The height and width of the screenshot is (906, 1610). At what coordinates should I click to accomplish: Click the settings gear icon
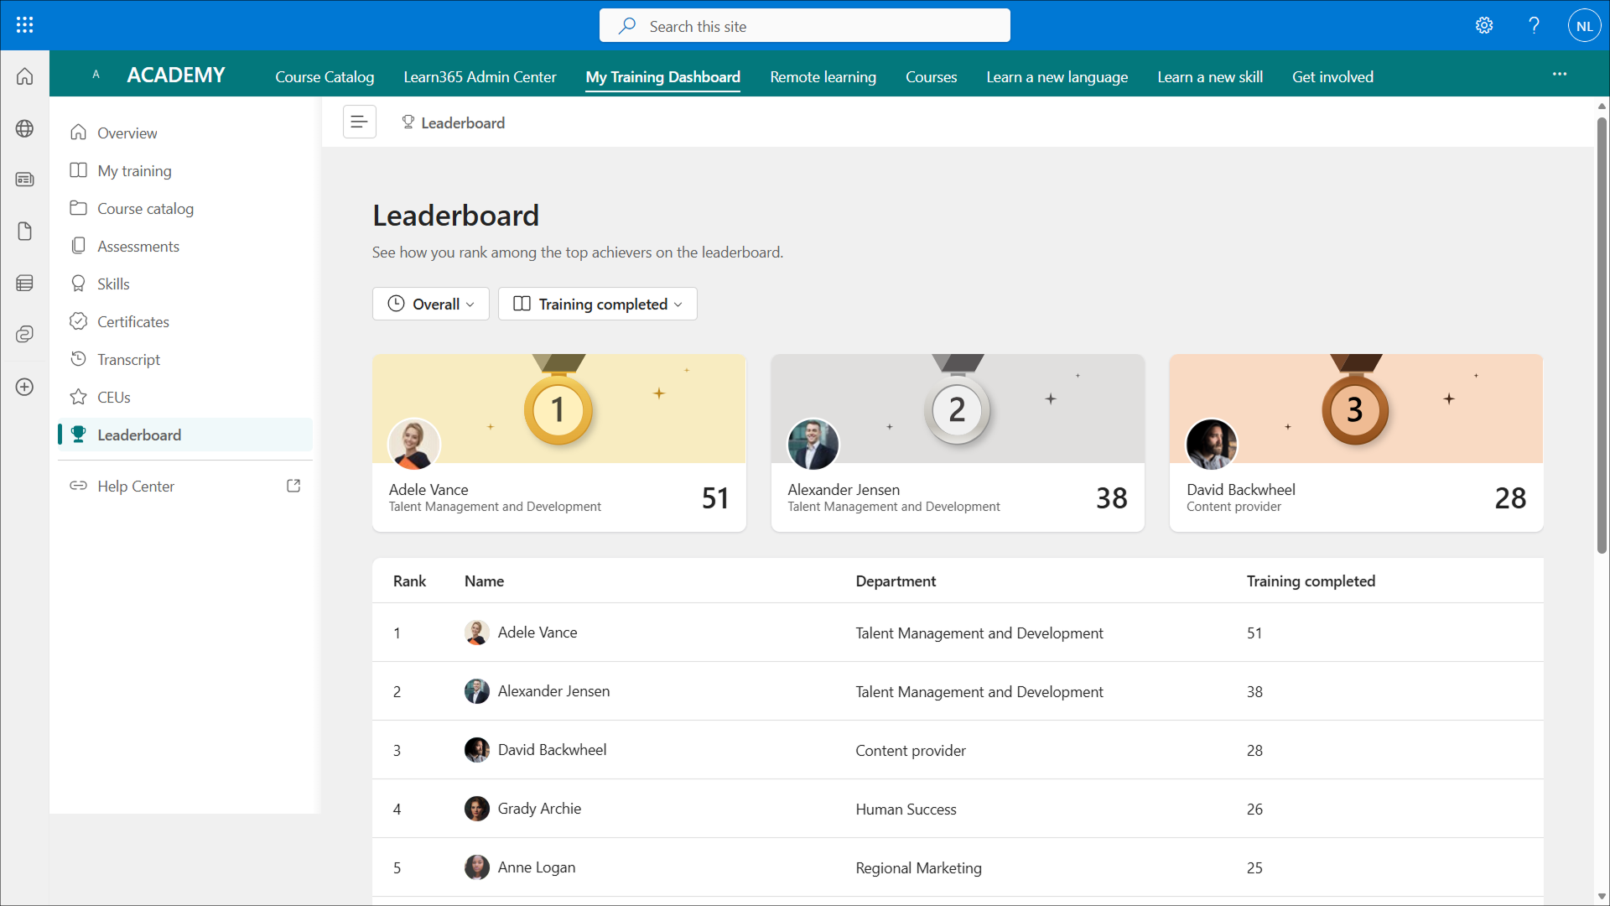[1484, 25]
